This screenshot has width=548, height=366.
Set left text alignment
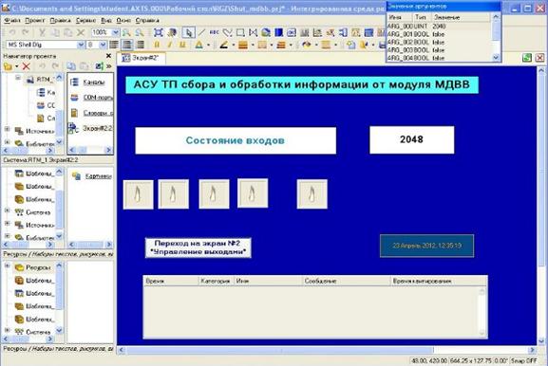point(114,45)
